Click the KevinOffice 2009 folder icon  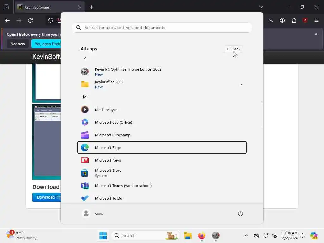tap(85, 84)
